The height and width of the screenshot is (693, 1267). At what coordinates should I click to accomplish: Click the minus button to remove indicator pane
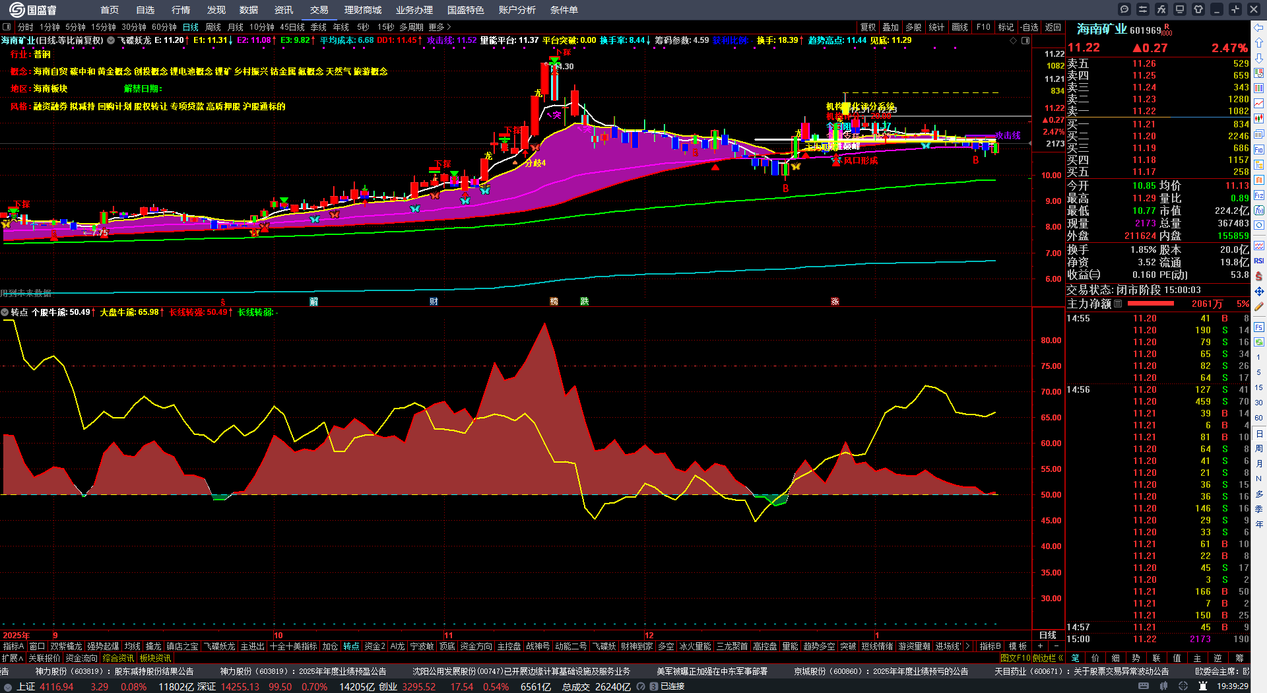(x=1056, y=646)
